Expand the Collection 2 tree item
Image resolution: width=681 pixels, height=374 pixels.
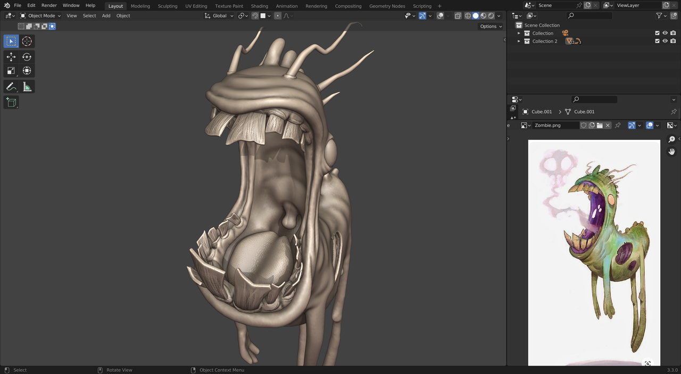[519, 41]
